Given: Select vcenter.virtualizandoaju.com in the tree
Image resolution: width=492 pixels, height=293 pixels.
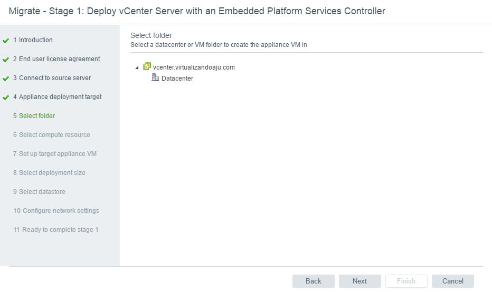Looking at the screenshot, I should click(x=194, y=67).
